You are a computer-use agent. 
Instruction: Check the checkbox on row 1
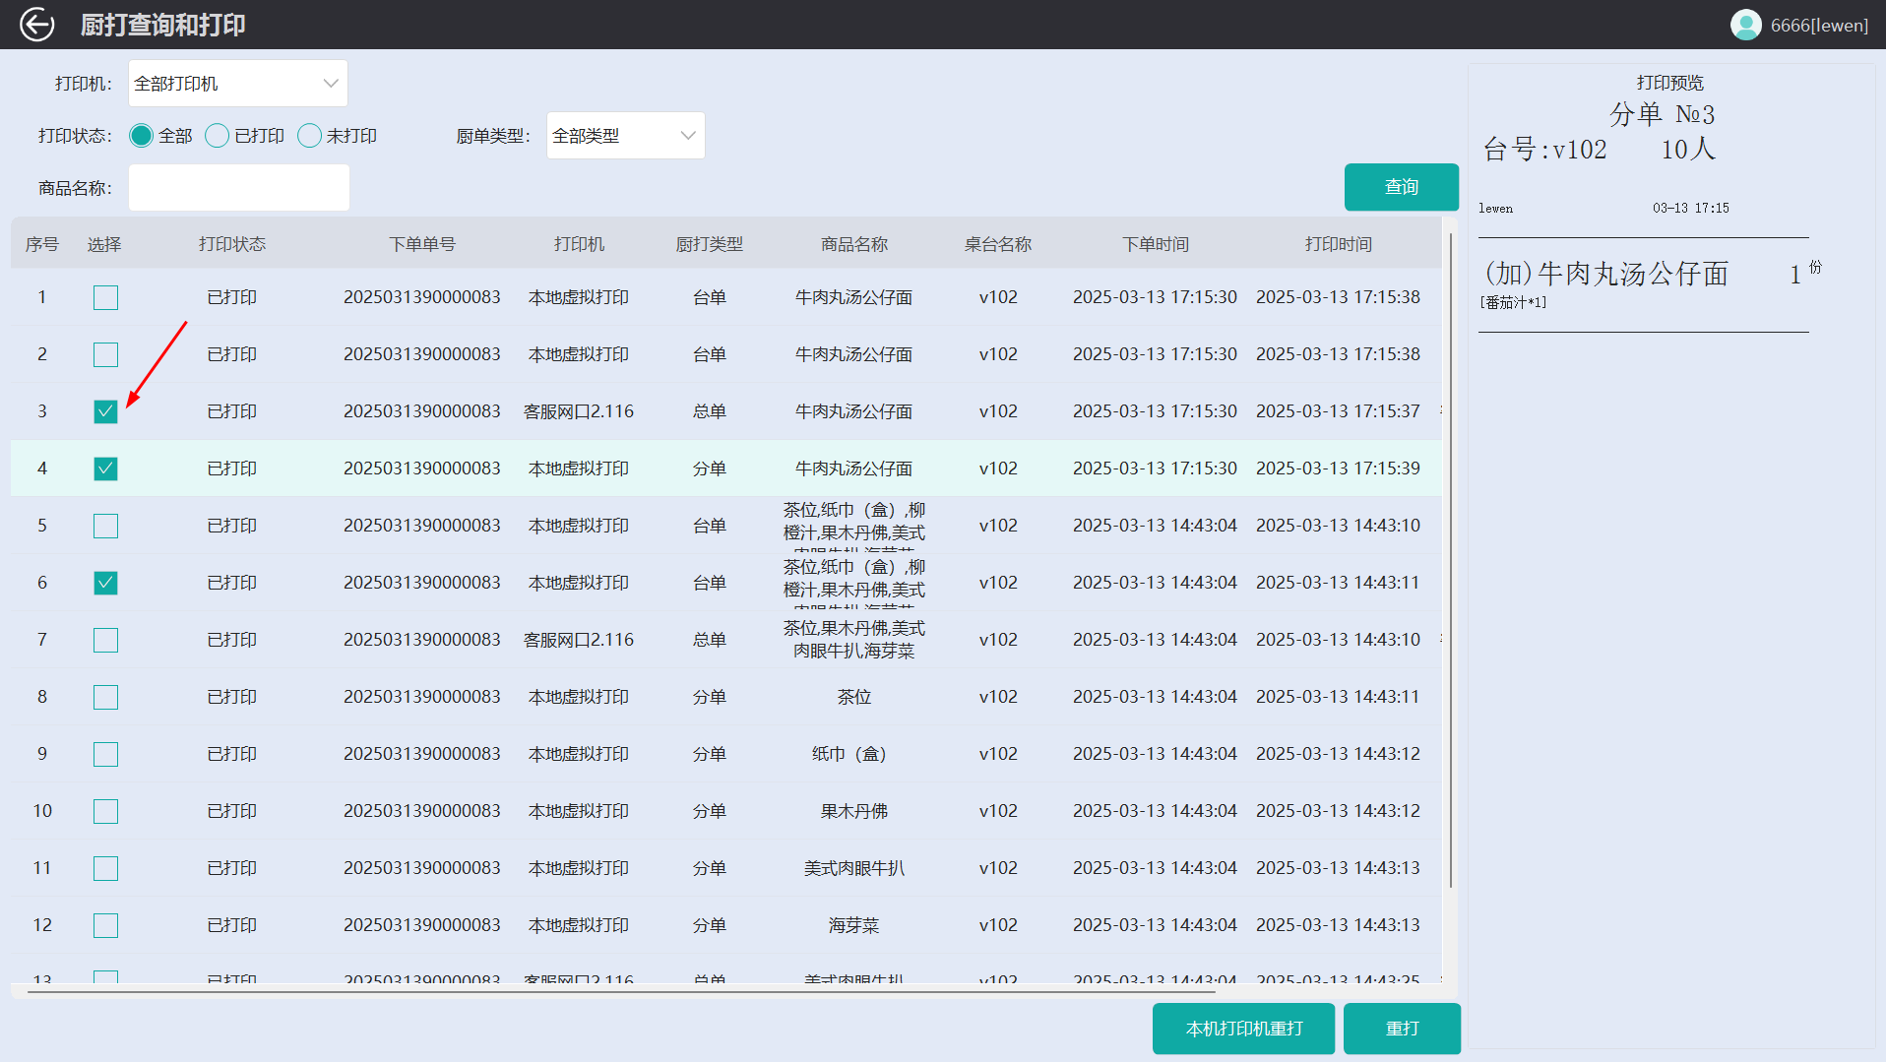tap(105, 296)
